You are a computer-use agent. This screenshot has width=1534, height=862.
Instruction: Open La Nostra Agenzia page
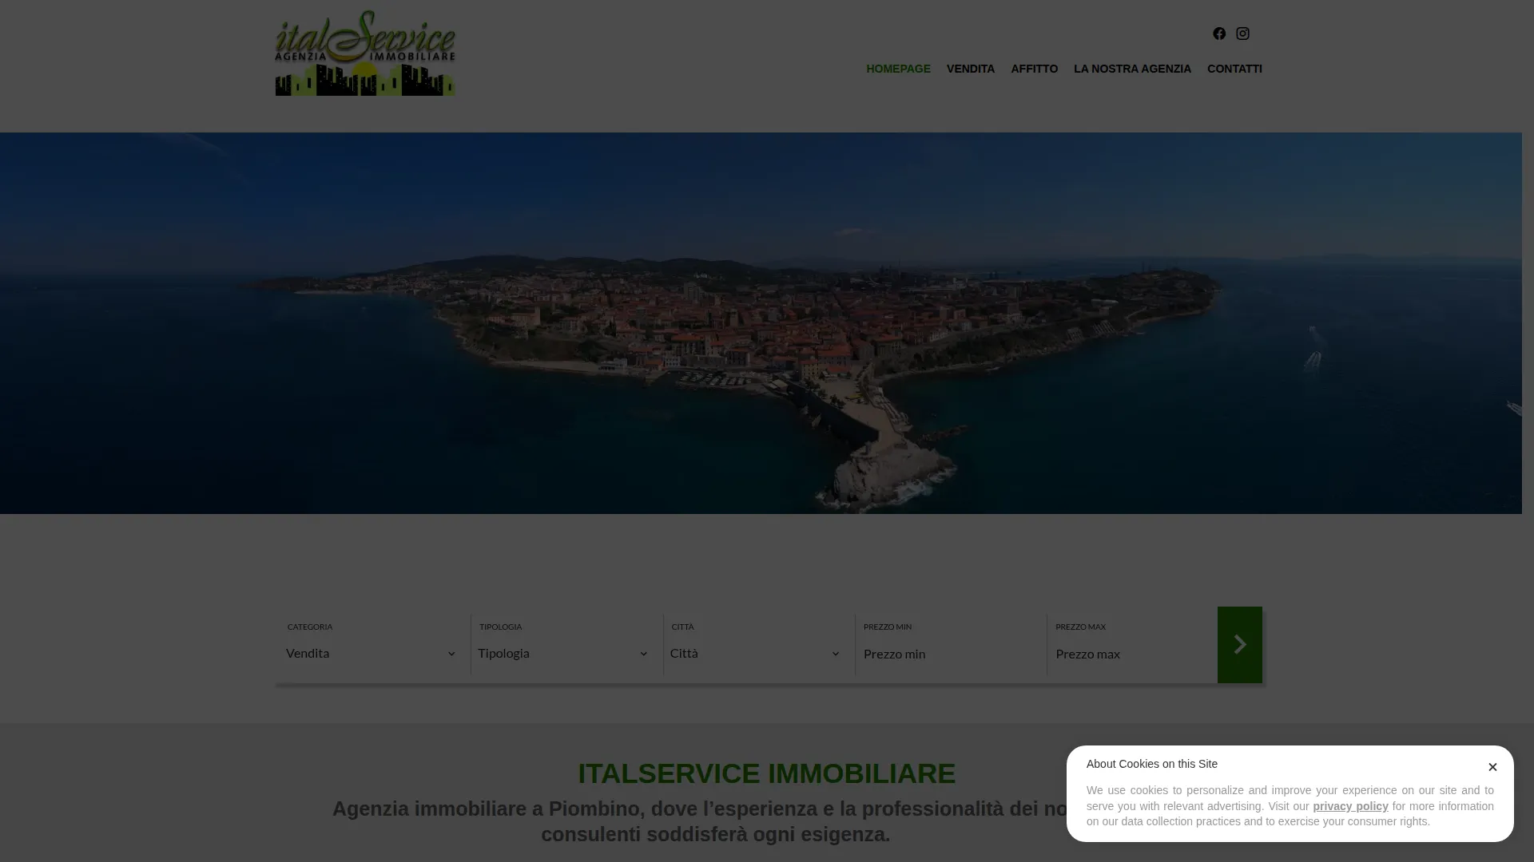click(x=1132, y=69)
